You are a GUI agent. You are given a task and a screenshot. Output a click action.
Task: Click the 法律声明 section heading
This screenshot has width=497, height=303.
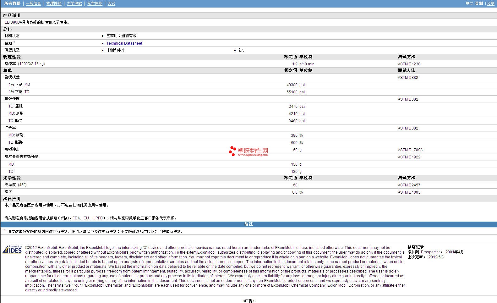click(12, 199)
